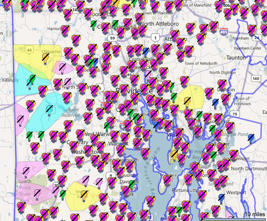
Task: Click the North Dighton label
Action: 222,73
